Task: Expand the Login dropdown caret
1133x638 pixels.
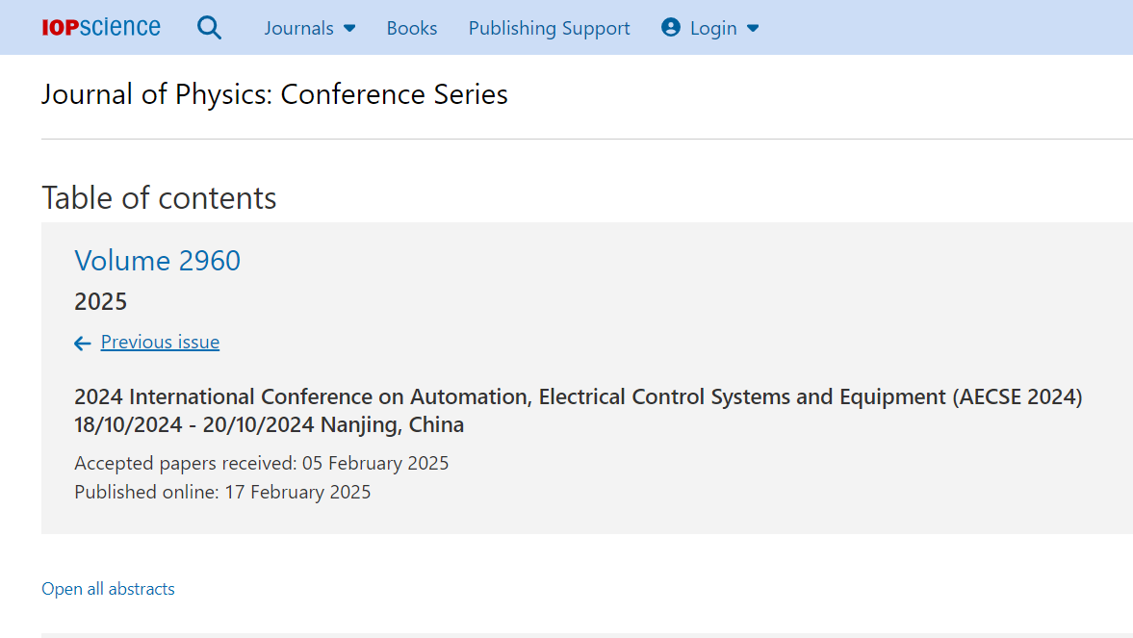Action: pyautogui.click(x=753, y=29)
